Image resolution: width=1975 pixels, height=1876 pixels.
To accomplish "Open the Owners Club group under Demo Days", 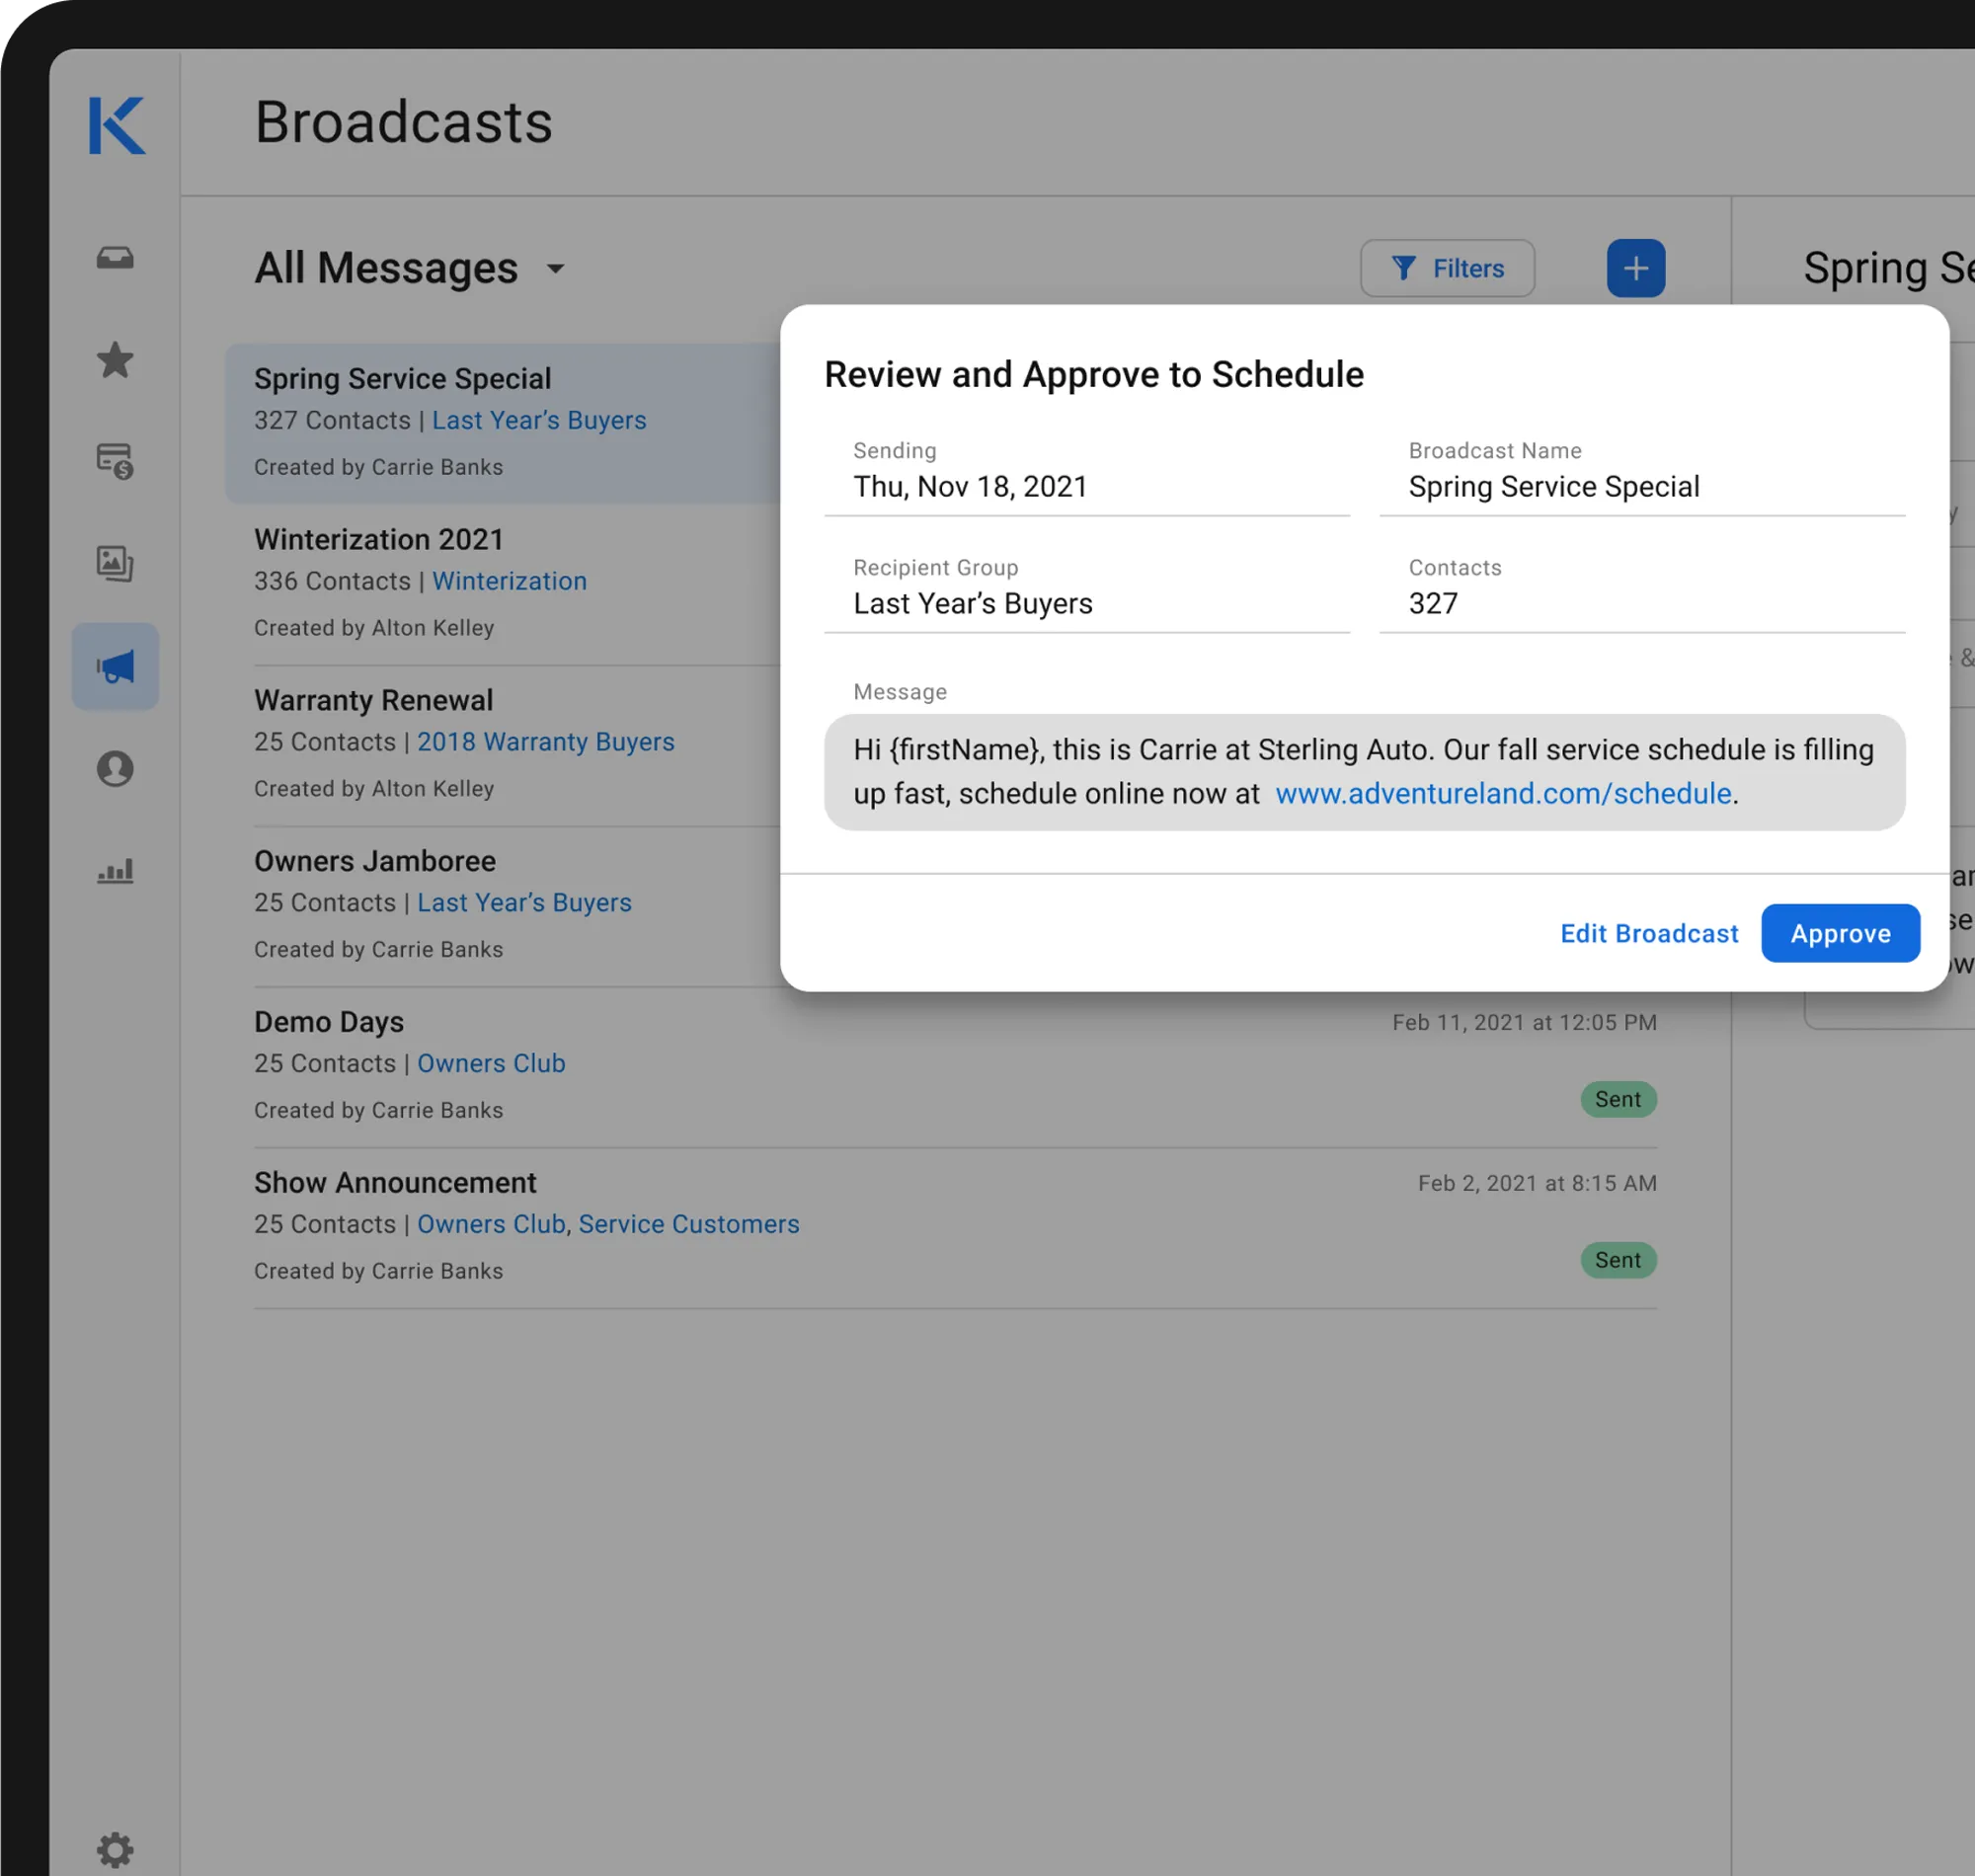I will 491,1063.
